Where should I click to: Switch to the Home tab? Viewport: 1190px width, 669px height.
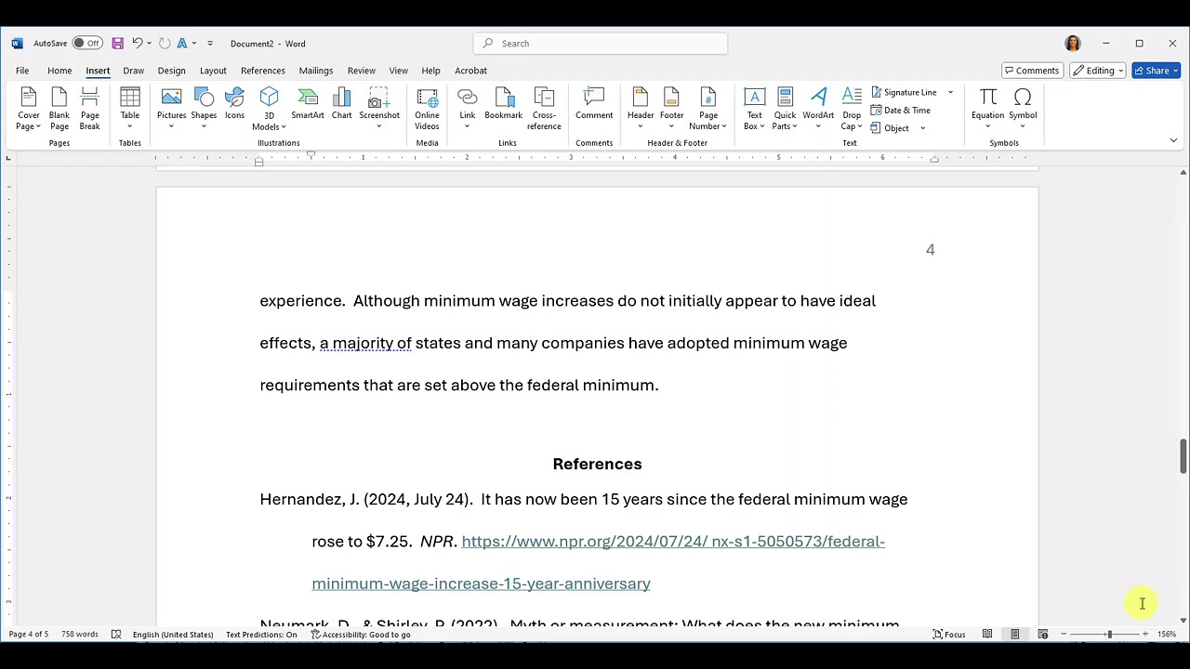click(59, 71)
